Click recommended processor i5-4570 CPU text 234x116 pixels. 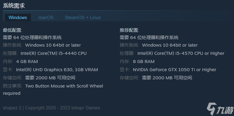181,53
